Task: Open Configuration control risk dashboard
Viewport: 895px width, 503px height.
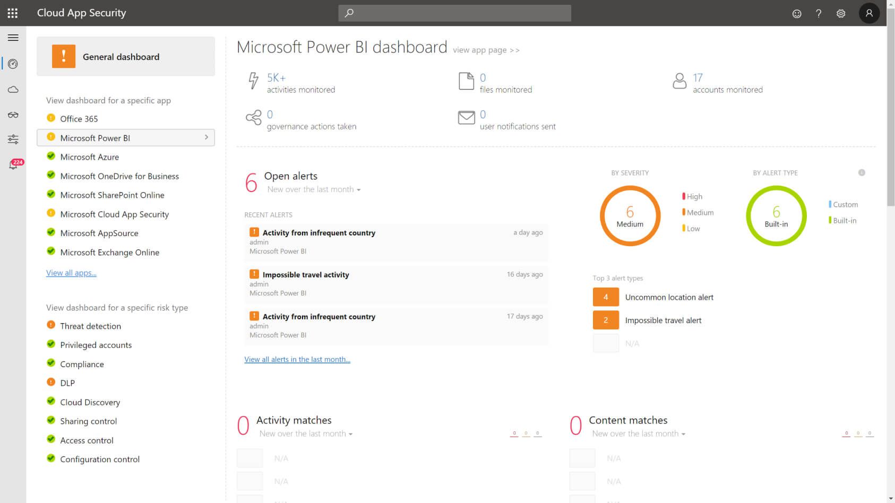Action: [100, 459]
